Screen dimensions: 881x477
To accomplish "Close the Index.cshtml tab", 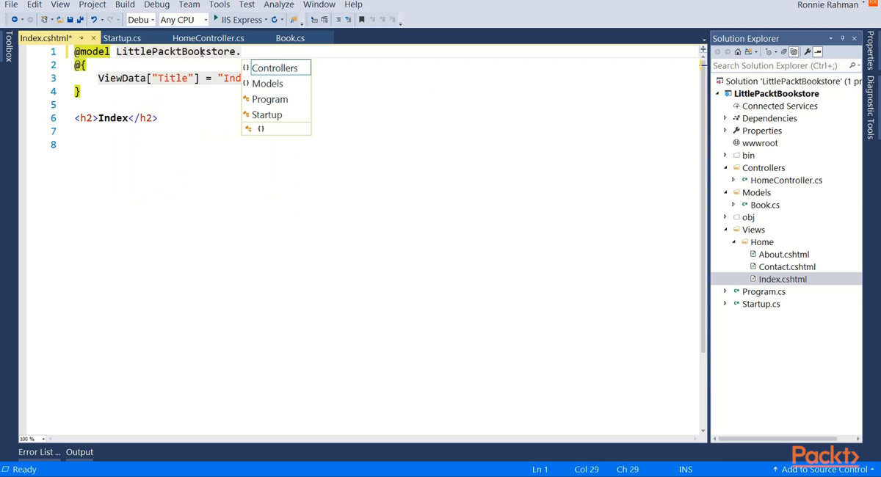I will click(93, 38).
